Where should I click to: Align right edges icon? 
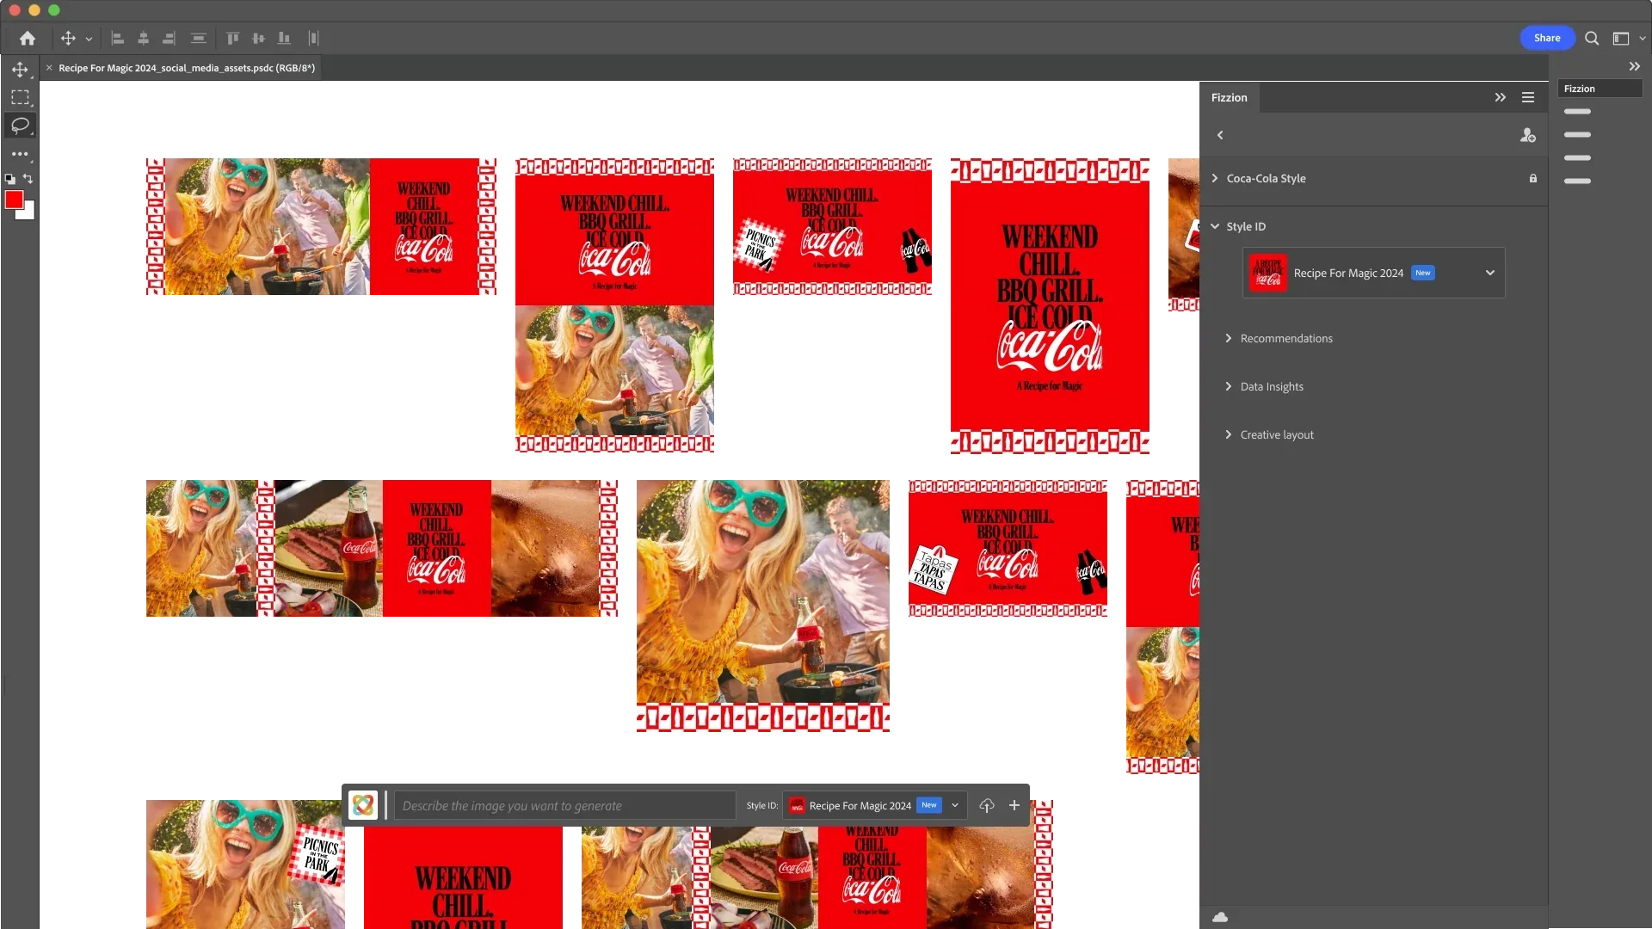tap(169, 38)
